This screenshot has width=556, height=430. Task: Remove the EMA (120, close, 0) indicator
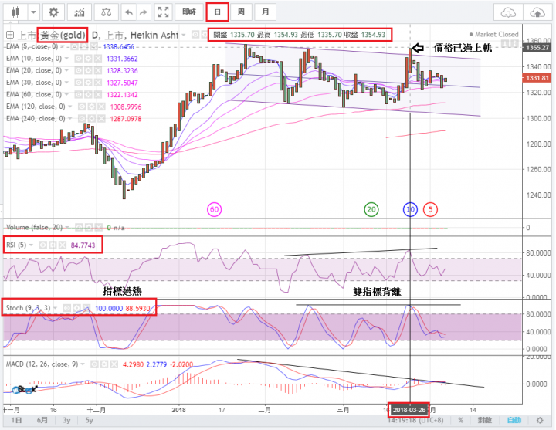101,107
